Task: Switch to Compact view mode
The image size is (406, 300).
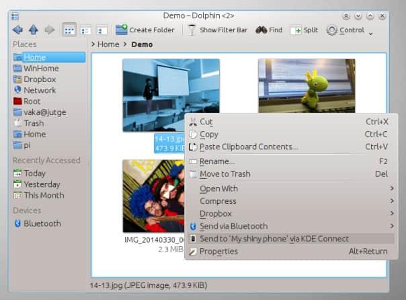Action: click(86, 30)
